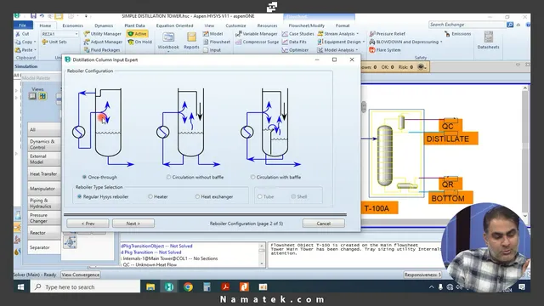Switch to the Economics ribbon tab
544x306 pixels.
tap(72, 25)
